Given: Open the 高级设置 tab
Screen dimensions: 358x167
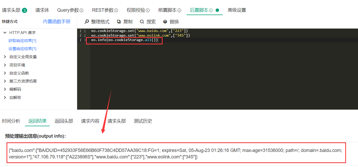Looking at the screenshot, I should click(x=237, y=10).
